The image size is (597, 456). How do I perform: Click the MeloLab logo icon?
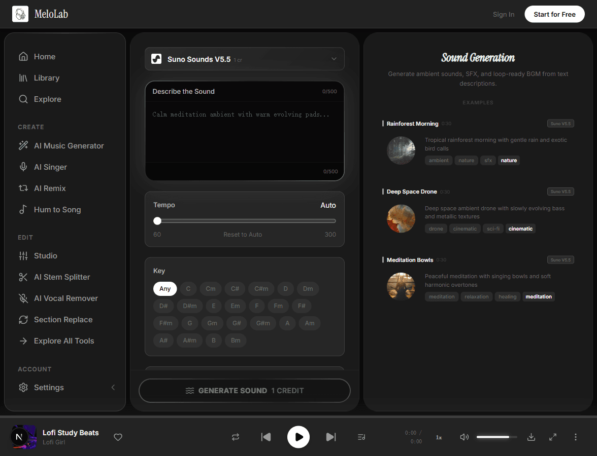point(20,14)
